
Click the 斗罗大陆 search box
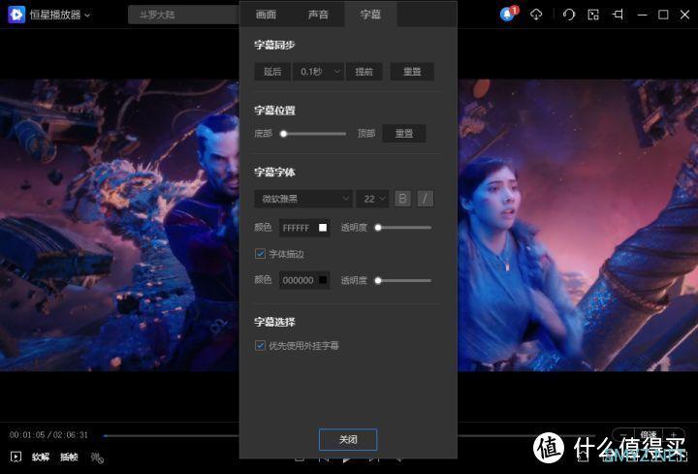[x=183, y=15]
